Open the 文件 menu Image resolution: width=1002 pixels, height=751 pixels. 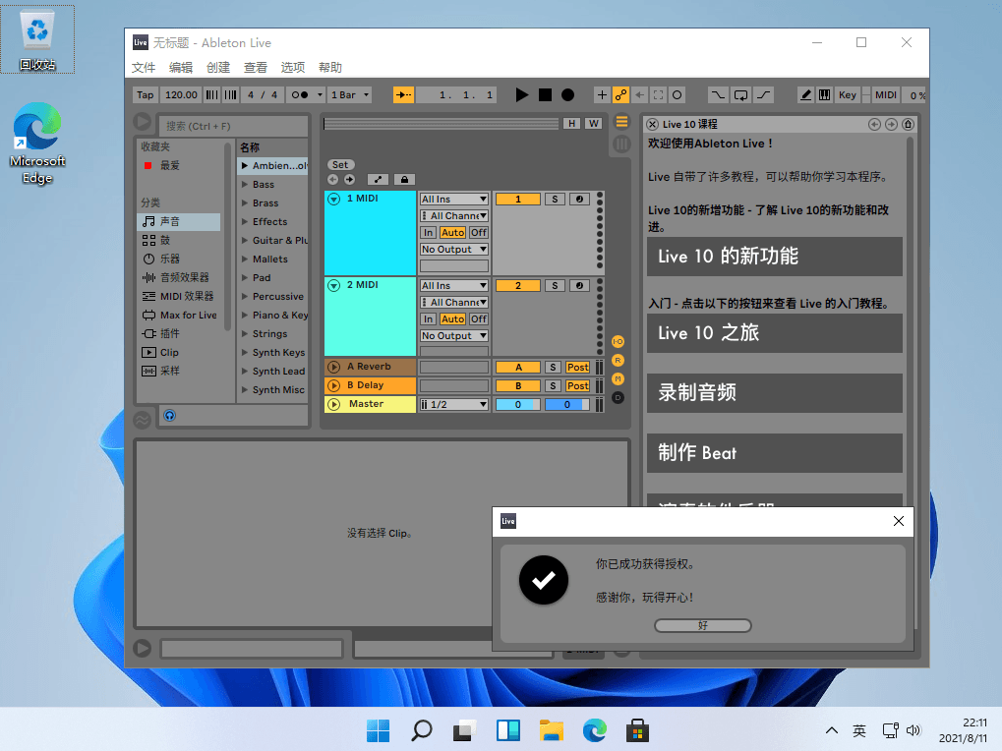click(x=144, y=67)
